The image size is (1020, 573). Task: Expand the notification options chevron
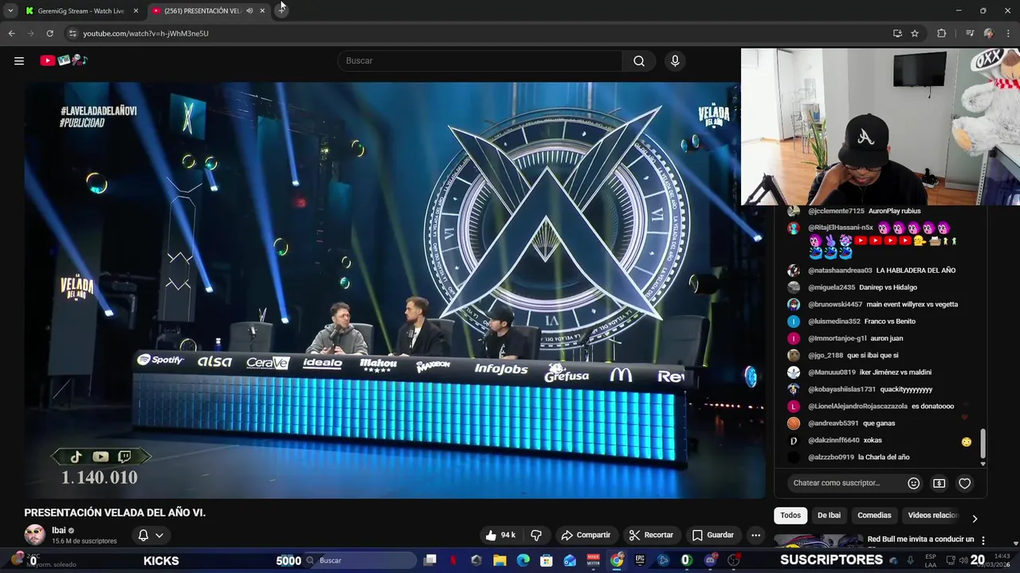tap(159, 535)
